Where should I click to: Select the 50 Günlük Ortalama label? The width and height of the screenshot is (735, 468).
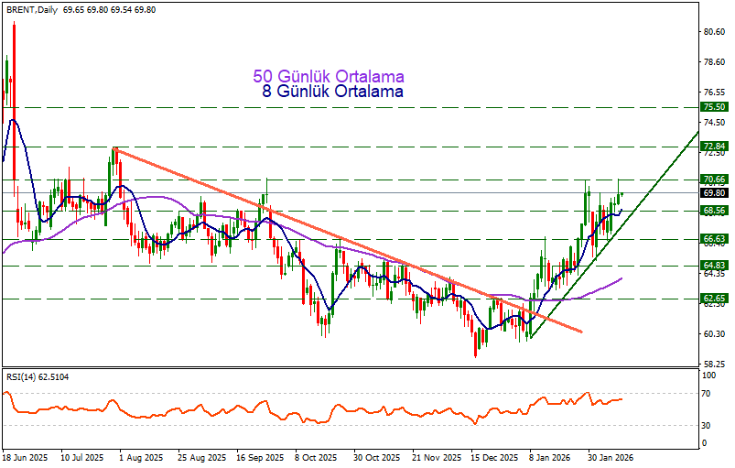(328, 76)
